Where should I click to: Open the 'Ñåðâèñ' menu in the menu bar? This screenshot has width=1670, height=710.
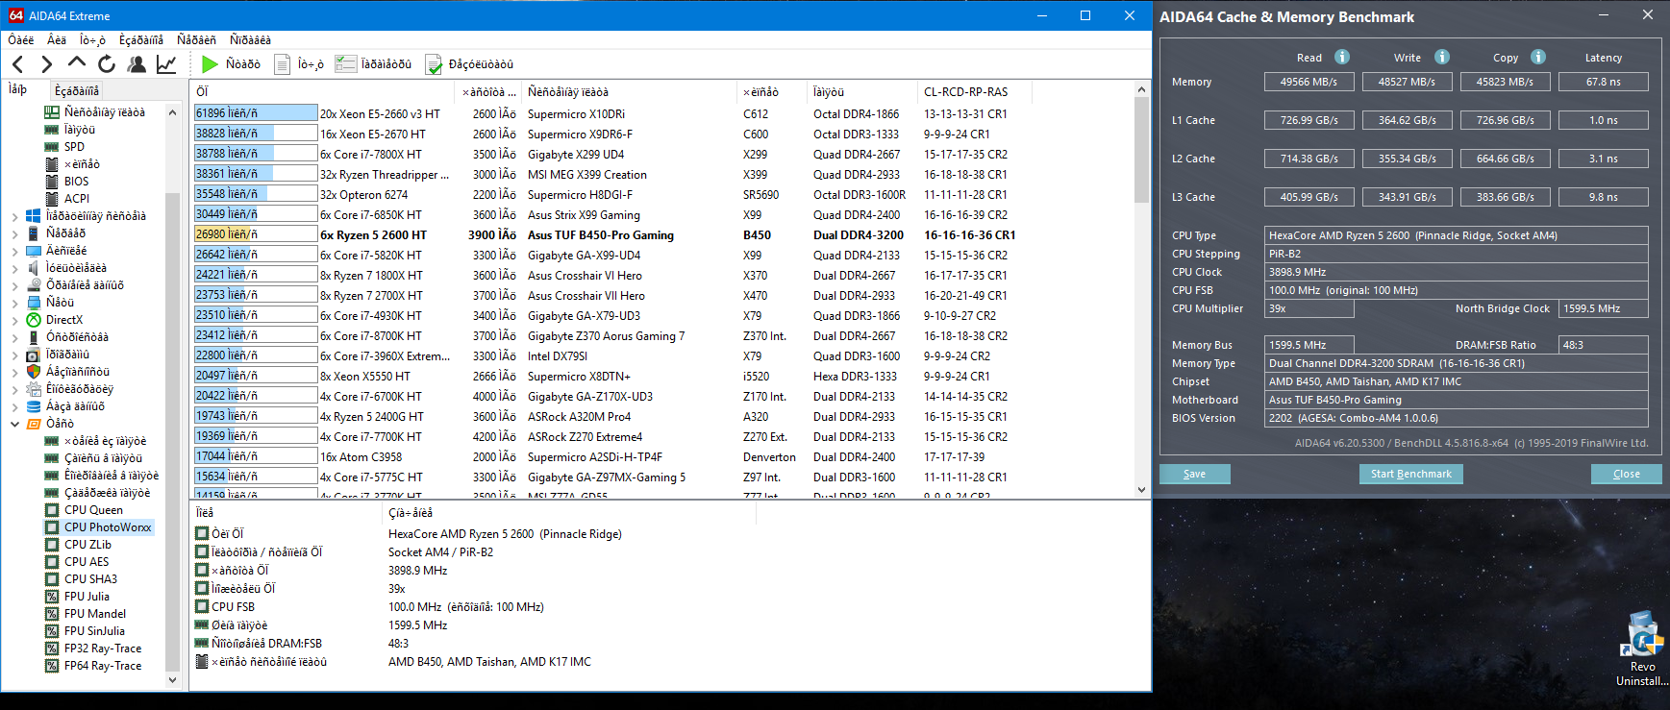[196, 40]
